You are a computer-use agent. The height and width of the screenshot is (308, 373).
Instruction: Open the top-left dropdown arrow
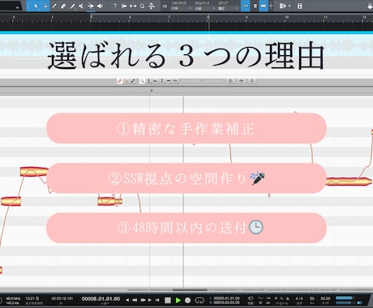coord(17,7)
